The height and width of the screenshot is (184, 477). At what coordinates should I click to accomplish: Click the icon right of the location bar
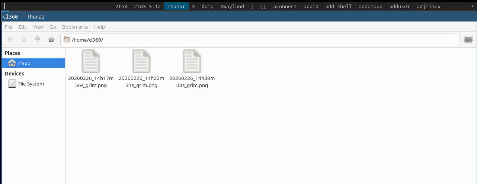click(x=468, y=40)
